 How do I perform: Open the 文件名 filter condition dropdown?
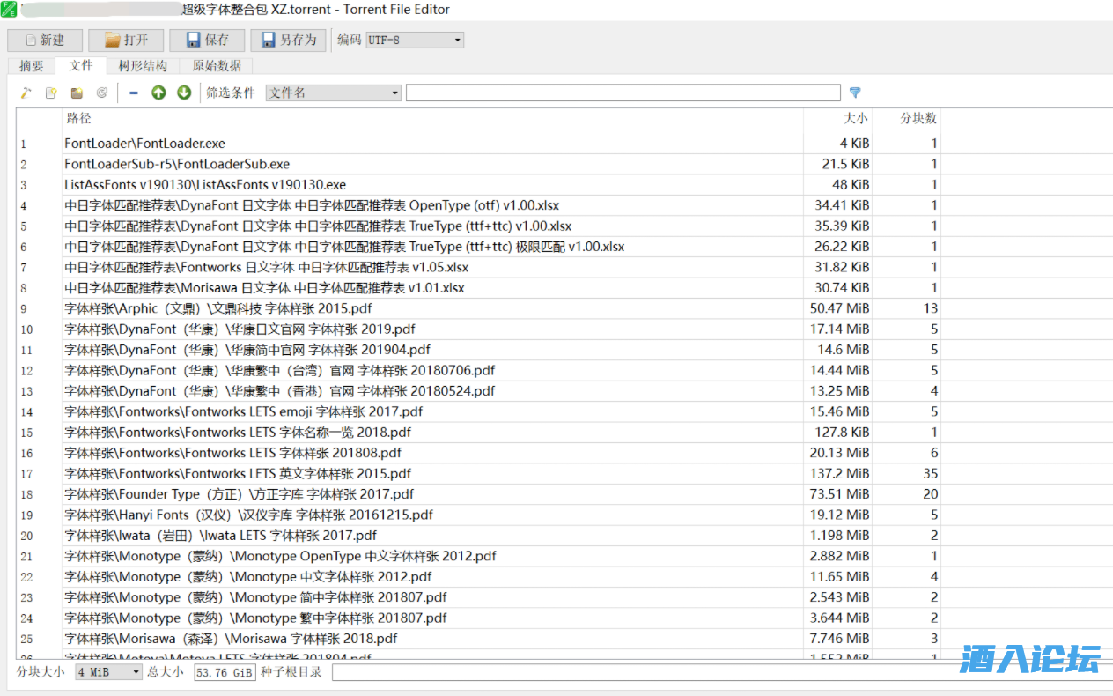tap(334, 93)
